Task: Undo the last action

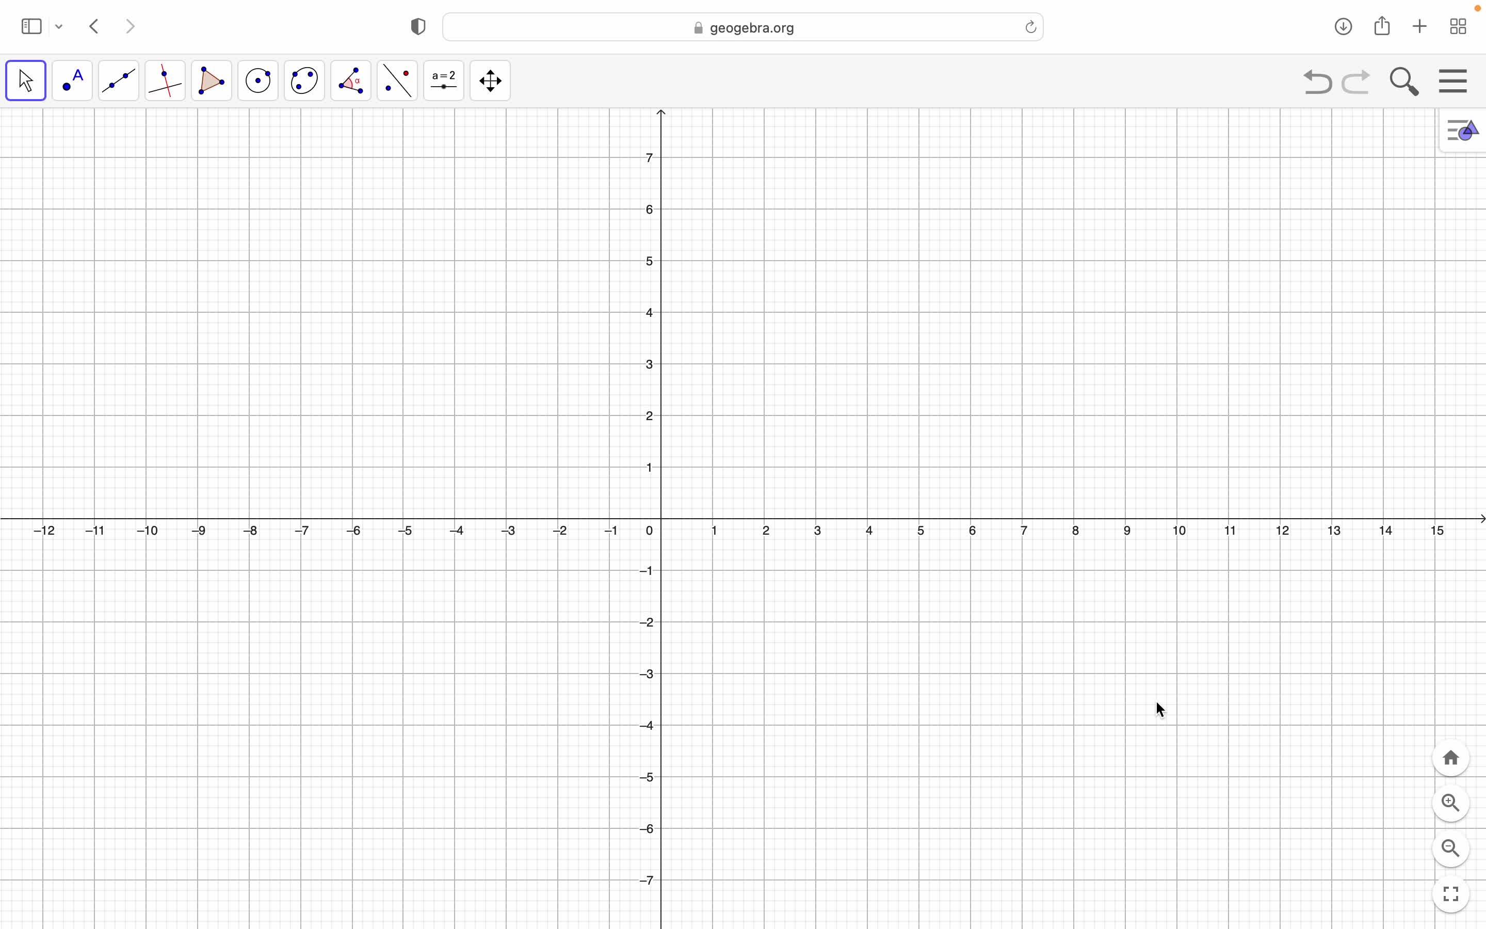Action: point(1317,82)
